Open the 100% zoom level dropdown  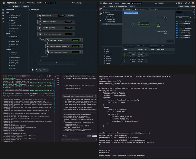coord(47,70)
